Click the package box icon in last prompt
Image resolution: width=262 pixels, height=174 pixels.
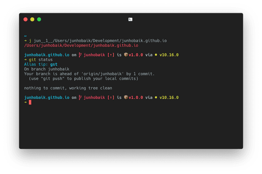point(126,97)
